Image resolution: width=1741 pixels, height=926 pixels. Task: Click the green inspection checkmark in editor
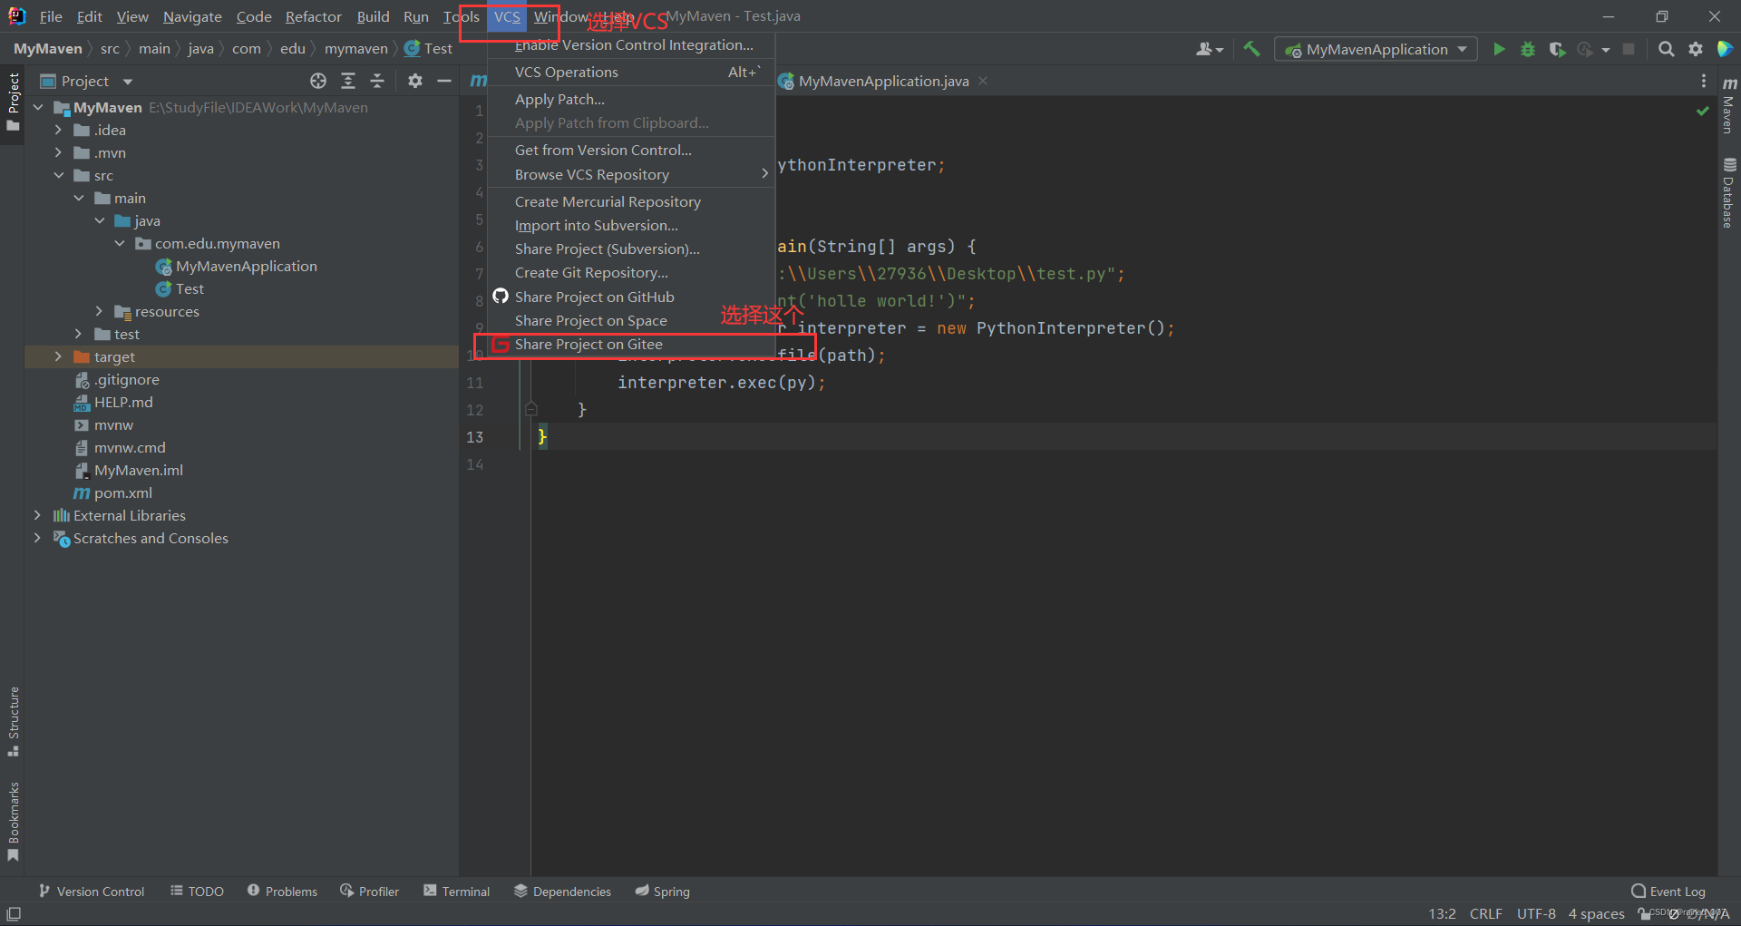click(1702, 111)
